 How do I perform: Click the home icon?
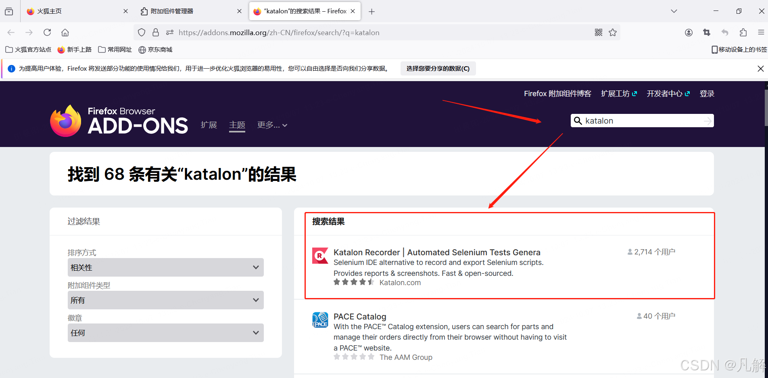coord(65,32)
